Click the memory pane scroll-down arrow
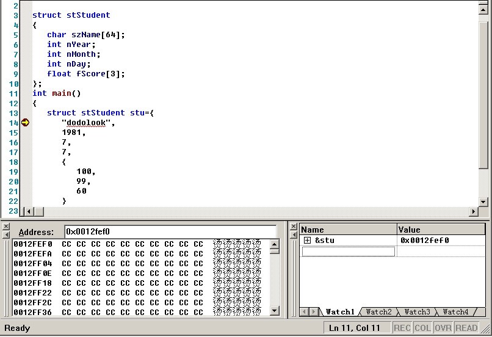 [274, 311]
